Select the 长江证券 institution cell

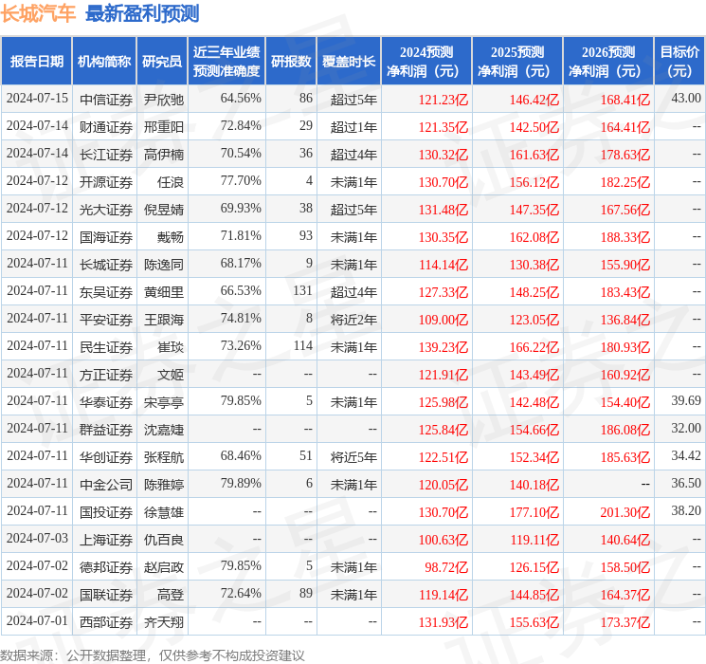[106, 155]
